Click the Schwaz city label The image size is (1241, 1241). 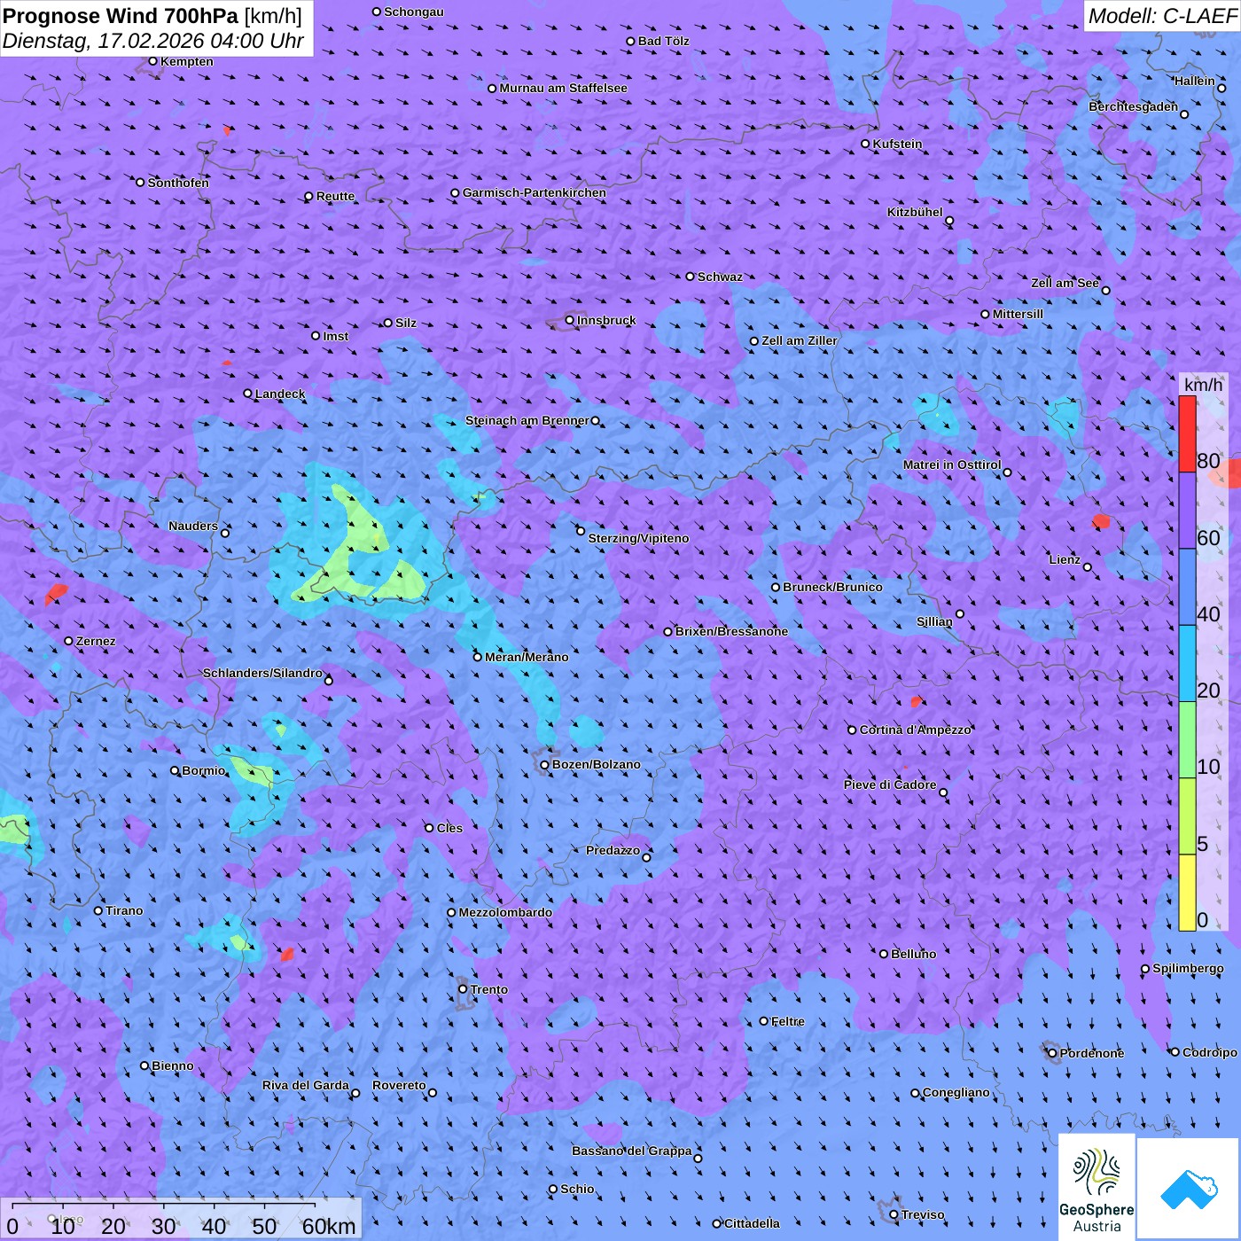tap(720, 277)
